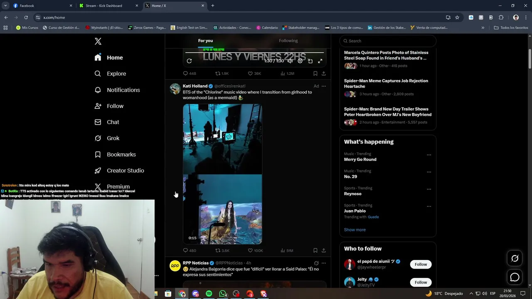Click Show more under What's happening
Image resolution: width=532 pixels, height=299 pixels.
click(x=355, y=230)
